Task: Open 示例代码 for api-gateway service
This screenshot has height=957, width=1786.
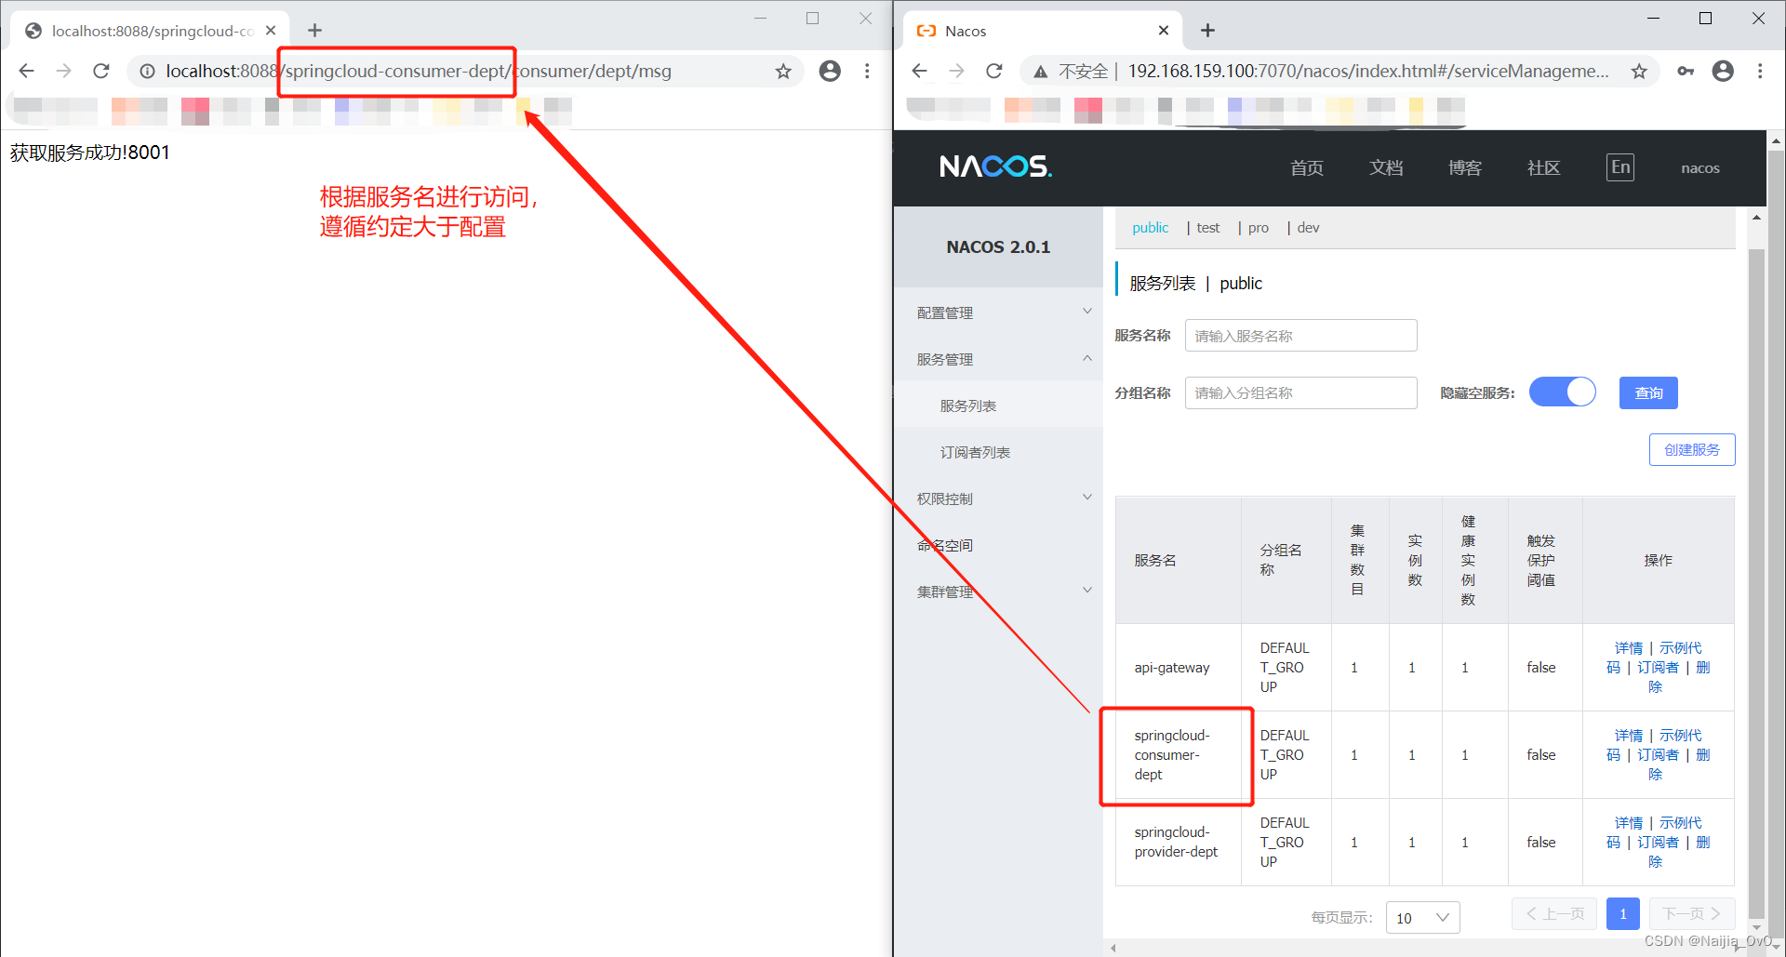Action: tap(1681, 648)
